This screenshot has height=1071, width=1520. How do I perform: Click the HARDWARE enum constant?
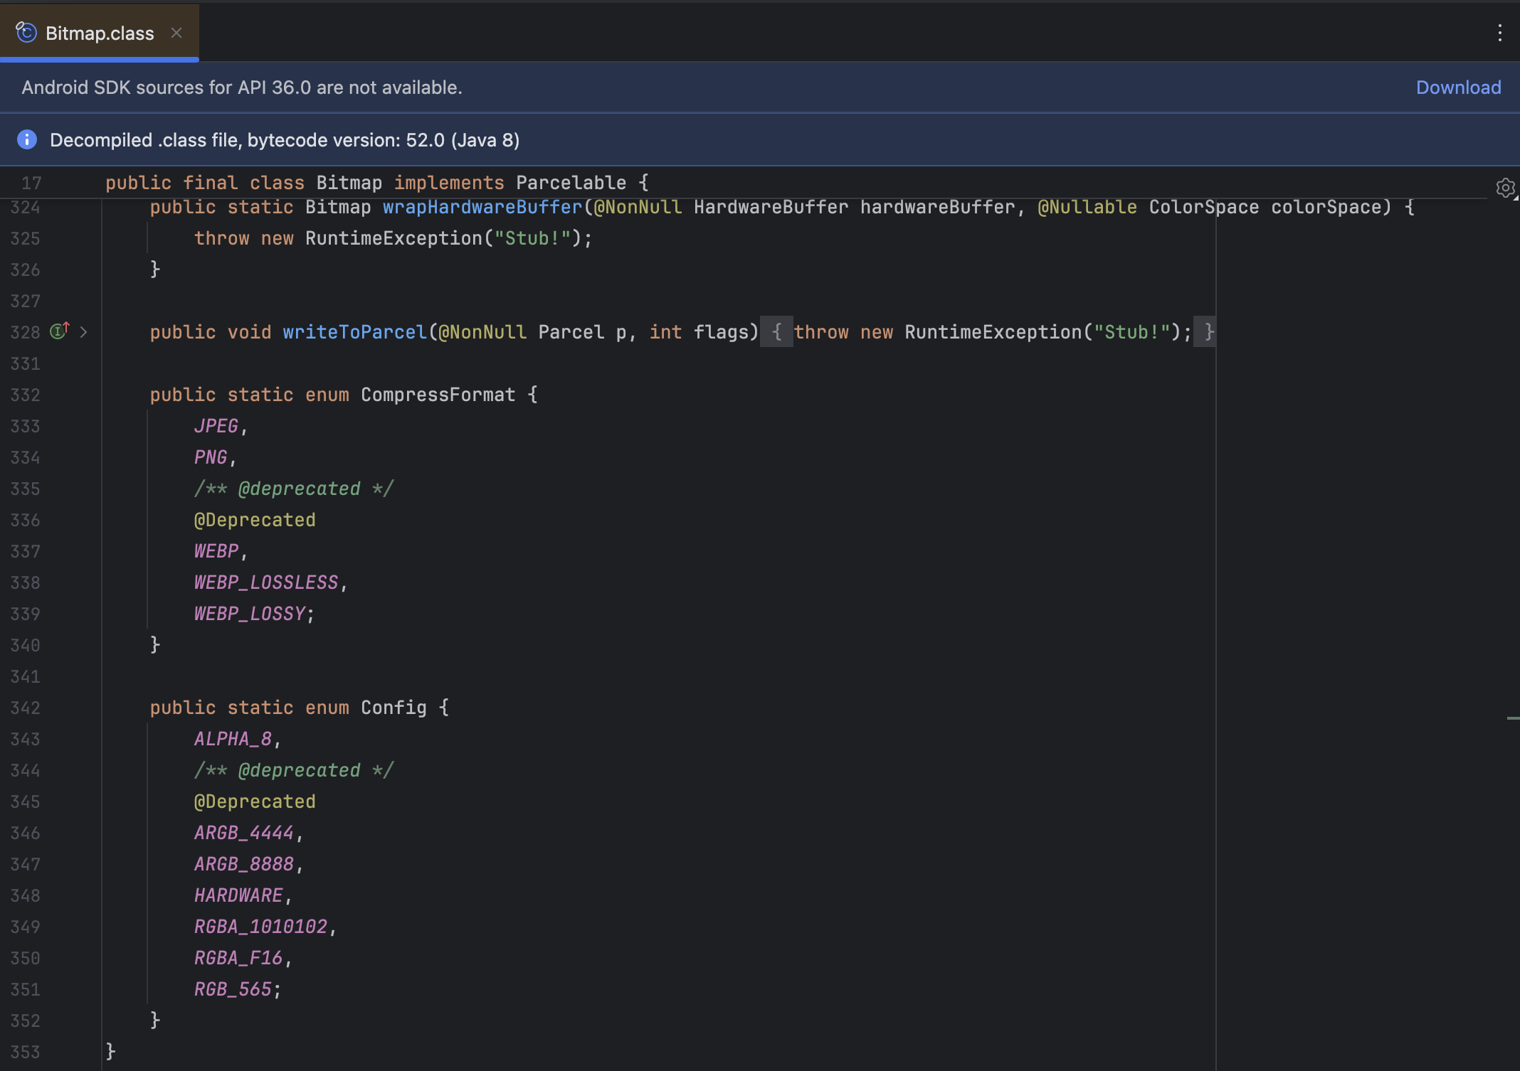click(x=238, y=895)
